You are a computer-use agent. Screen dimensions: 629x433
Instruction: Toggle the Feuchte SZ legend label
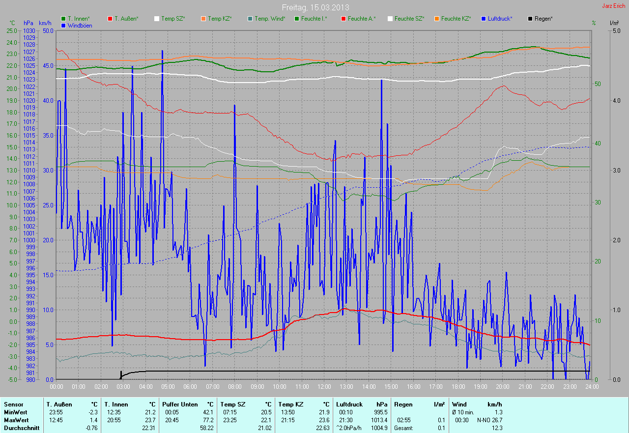coord(409,19)
